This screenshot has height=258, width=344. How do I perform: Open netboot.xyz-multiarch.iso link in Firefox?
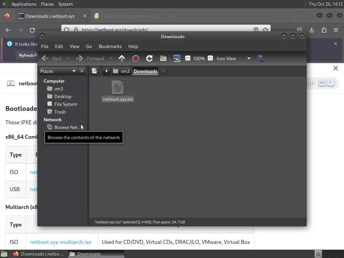(x=60, y=242)
